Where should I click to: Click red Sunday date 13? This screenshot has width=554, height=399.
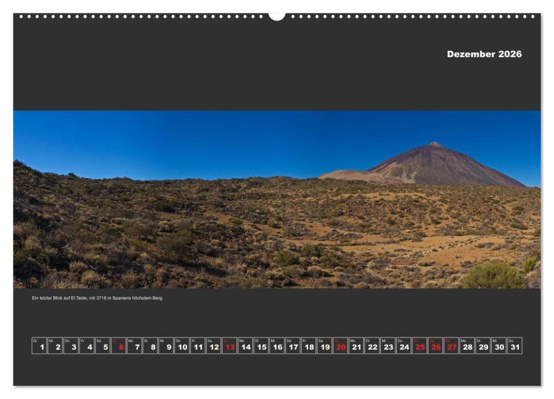[229, 345]
